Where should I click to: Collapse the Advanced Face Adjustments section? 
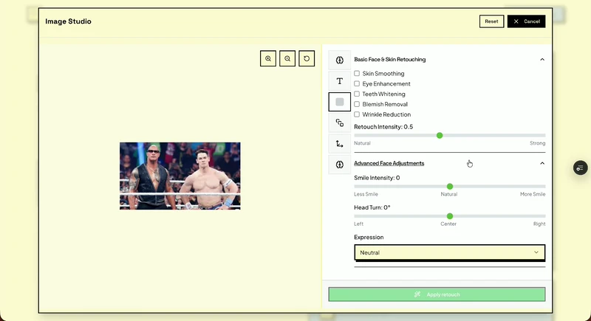(542, 163)
